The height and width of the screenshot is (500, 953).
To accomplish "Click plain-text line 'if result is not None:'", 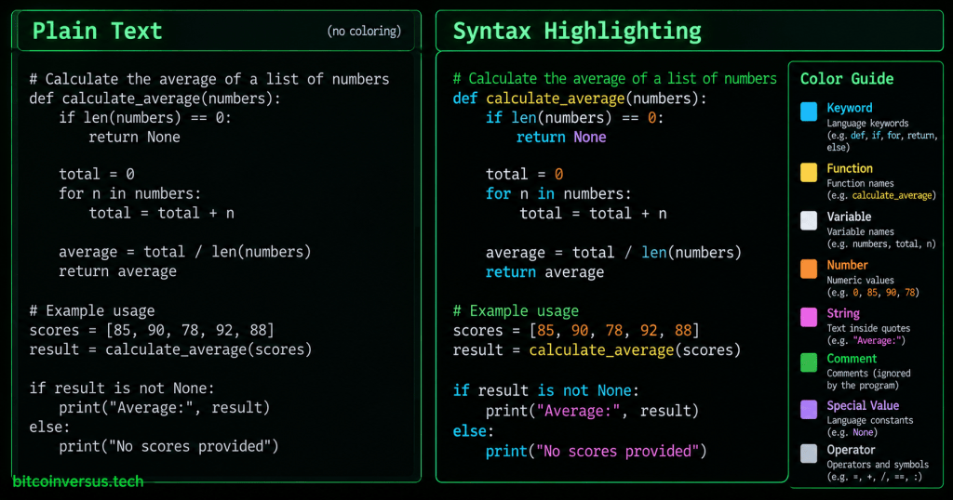I will tap(122, 388).
